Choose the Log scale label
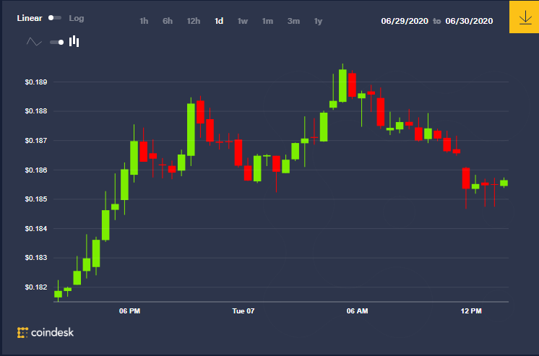Screen dimensions: 539x356 pos(77,18)
